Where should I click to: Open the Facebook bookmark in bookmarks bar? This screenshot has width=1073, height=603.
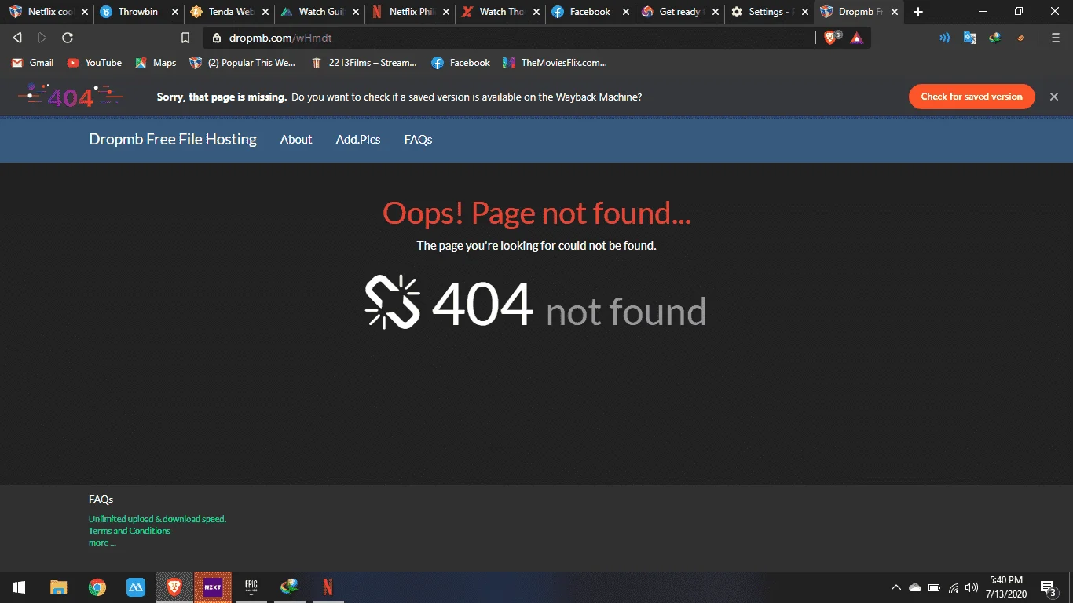460,63
